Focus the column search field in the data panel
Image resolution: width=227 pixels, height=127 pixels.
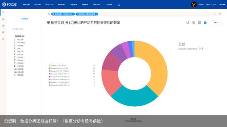(23, 29)
